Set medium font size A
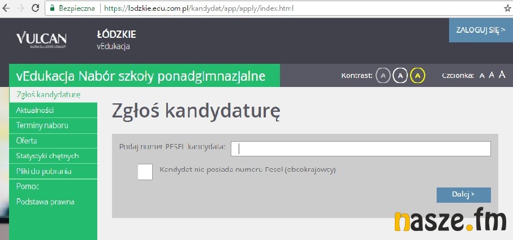The image size is (513, 240). pyautogui.click(x=492, y=75)
